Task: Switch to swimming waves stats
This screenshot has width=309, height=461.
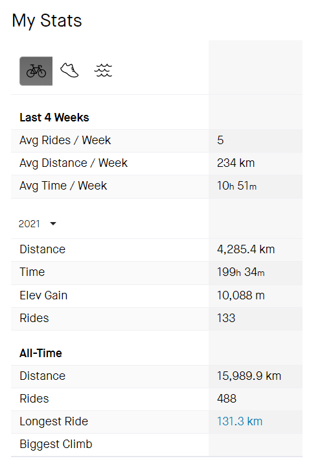Action: (103, 71)
